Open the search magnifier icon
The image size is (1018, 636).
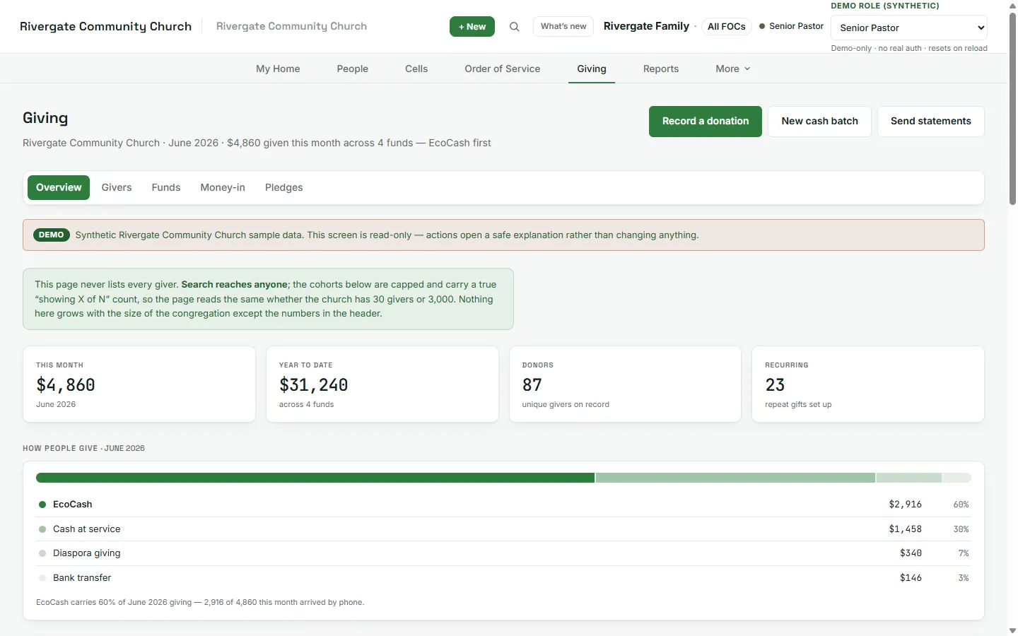(x=515, y=27)
